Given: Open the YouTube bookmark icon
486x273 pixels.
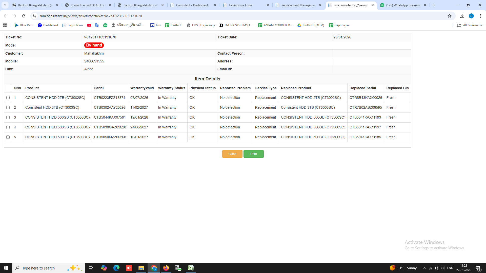Looking at the screenshot, I should (89, 25).
